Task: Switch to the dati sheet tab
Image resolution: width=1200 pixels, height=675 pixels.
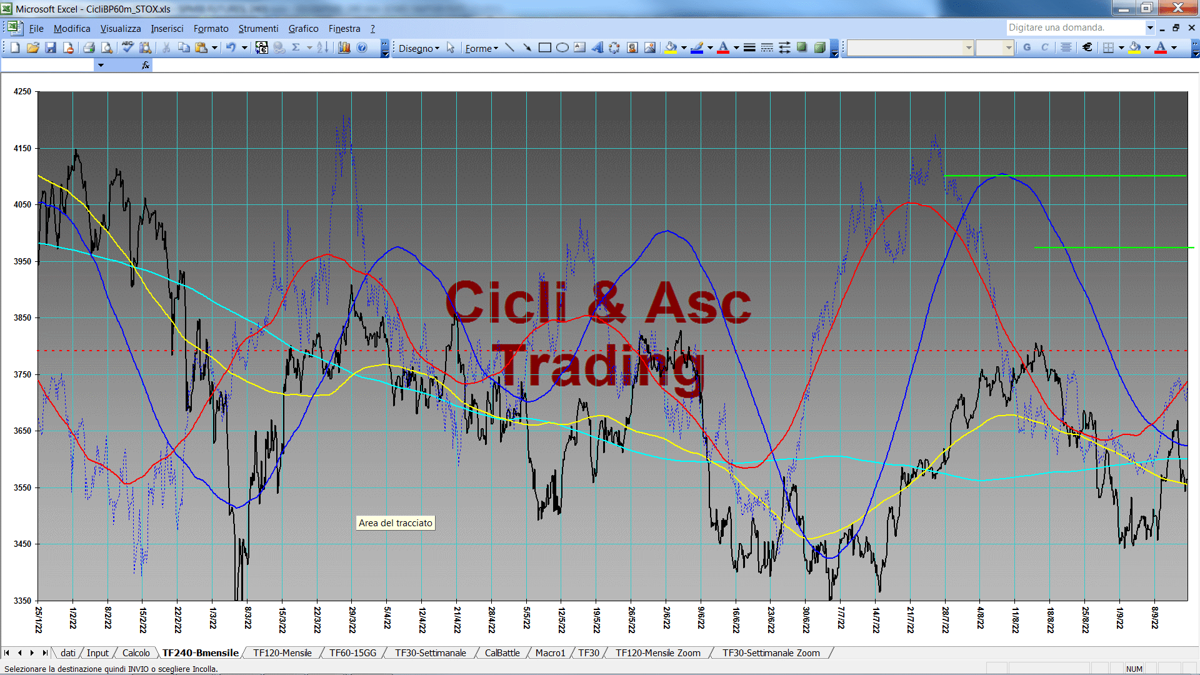Action: click(68, 652)
